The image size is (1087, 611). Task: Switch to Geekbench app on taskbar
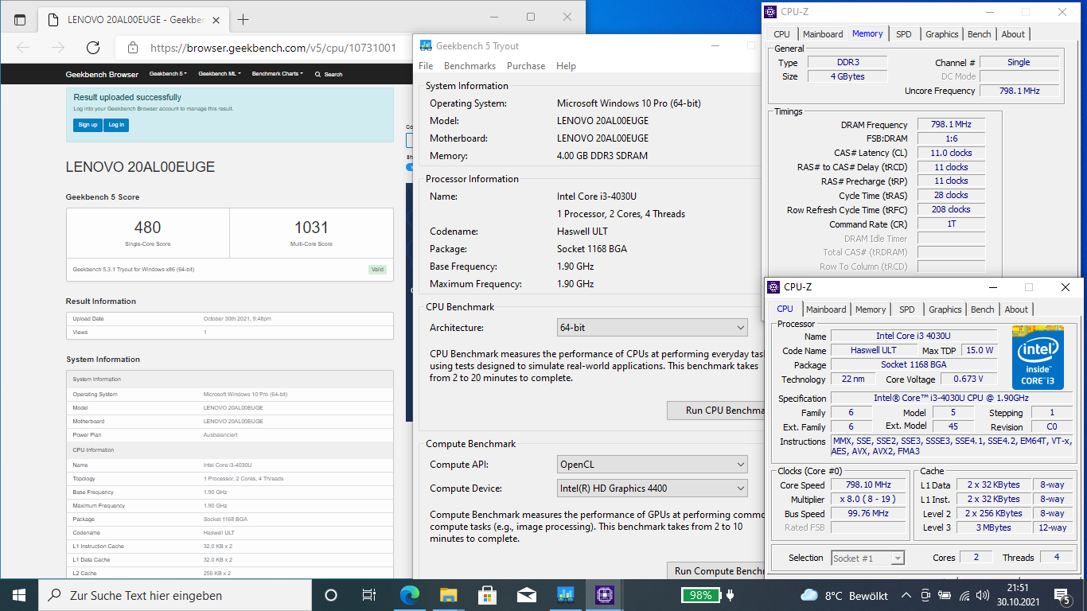coord(565,595)
